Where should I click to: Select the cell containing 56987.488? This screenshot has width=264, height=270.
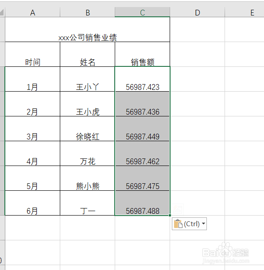pos(142,203)
